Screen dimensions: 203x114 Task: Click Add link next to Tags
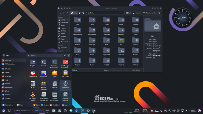coord(154,54)
